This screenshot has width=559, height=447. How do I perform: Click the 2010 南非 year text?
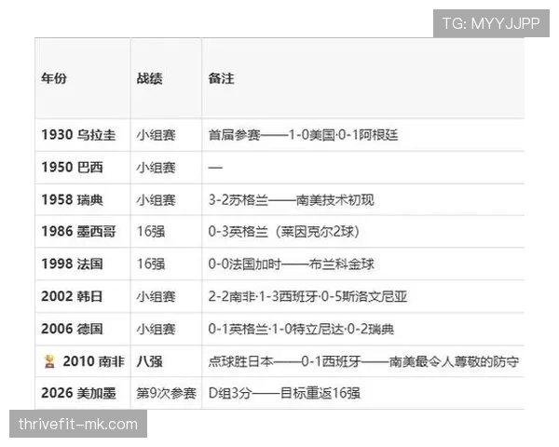(94, 361)
